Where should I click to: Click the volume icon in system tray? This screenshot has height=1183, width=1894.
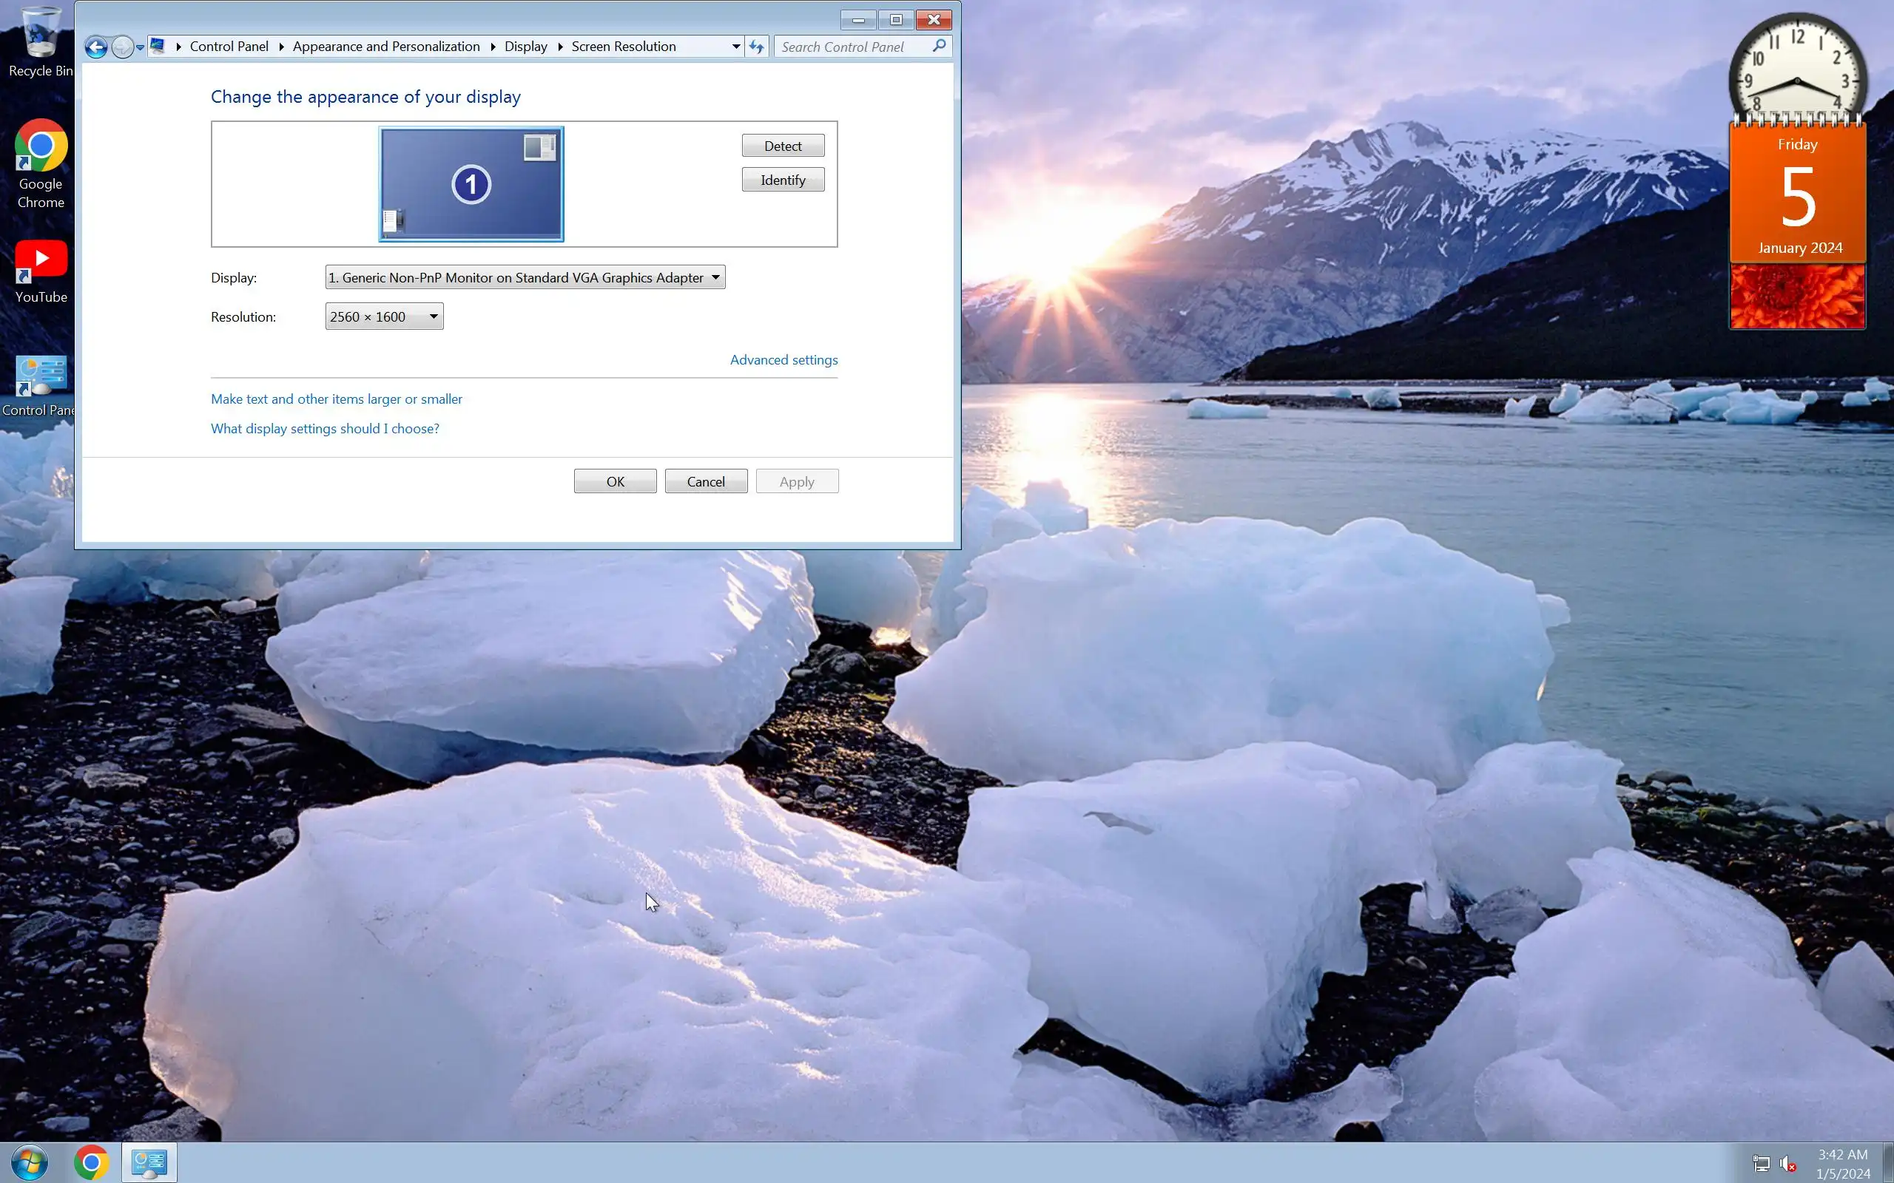1787,1164
